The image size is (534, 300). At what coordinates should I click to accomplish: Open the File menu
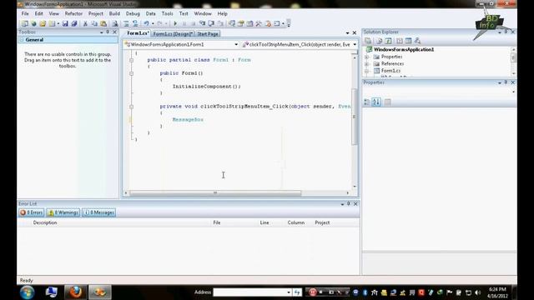[x=25, y=13]
